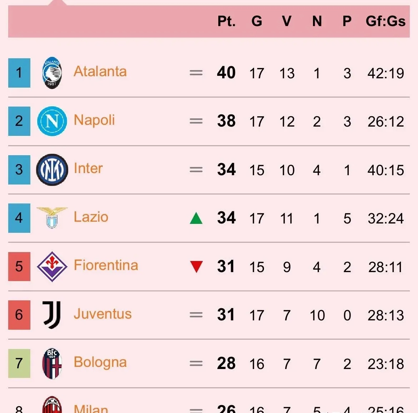
Task: Click Fiorentina's red down-arrow indicator
Action: (x=196, y=267)
